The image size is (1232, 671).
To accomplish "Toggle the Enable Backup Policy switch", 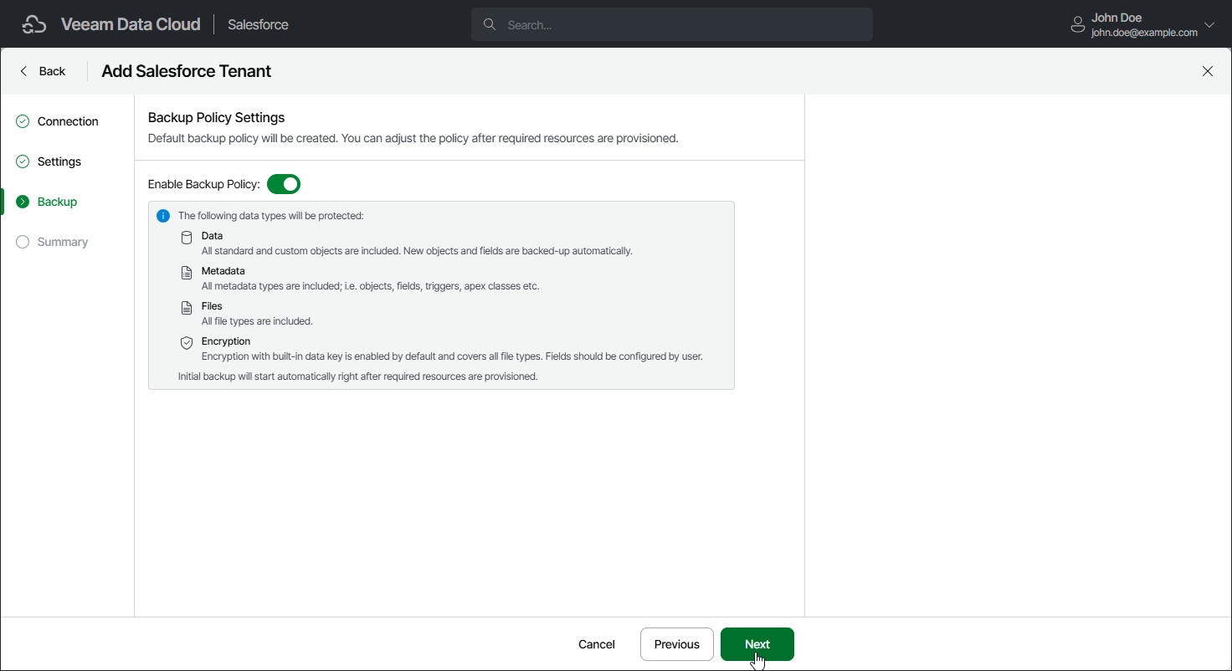I will [x=284, y=184].
